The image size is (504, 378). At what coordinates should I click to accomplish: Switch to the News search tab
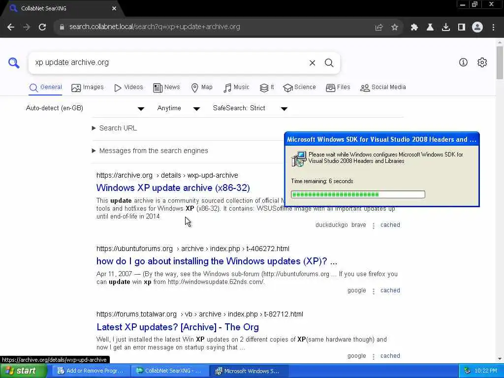(166, 88)
